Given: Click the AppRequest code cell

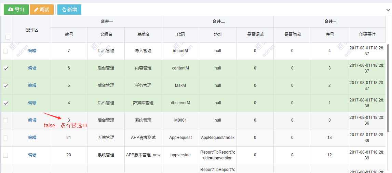Looking at the screenshot, I should (180, 138).
